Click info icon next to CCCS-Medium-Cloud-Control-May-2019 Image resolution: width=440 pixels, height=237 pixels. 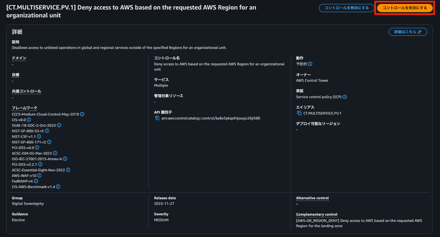click(x=82, y=114)
